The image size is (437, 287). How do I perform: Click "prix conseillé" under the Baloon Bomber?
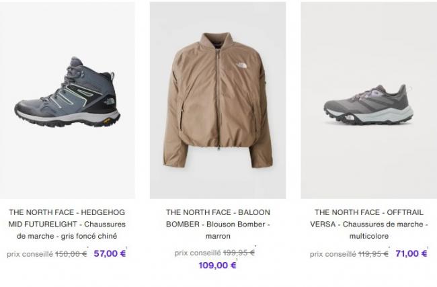197,253
